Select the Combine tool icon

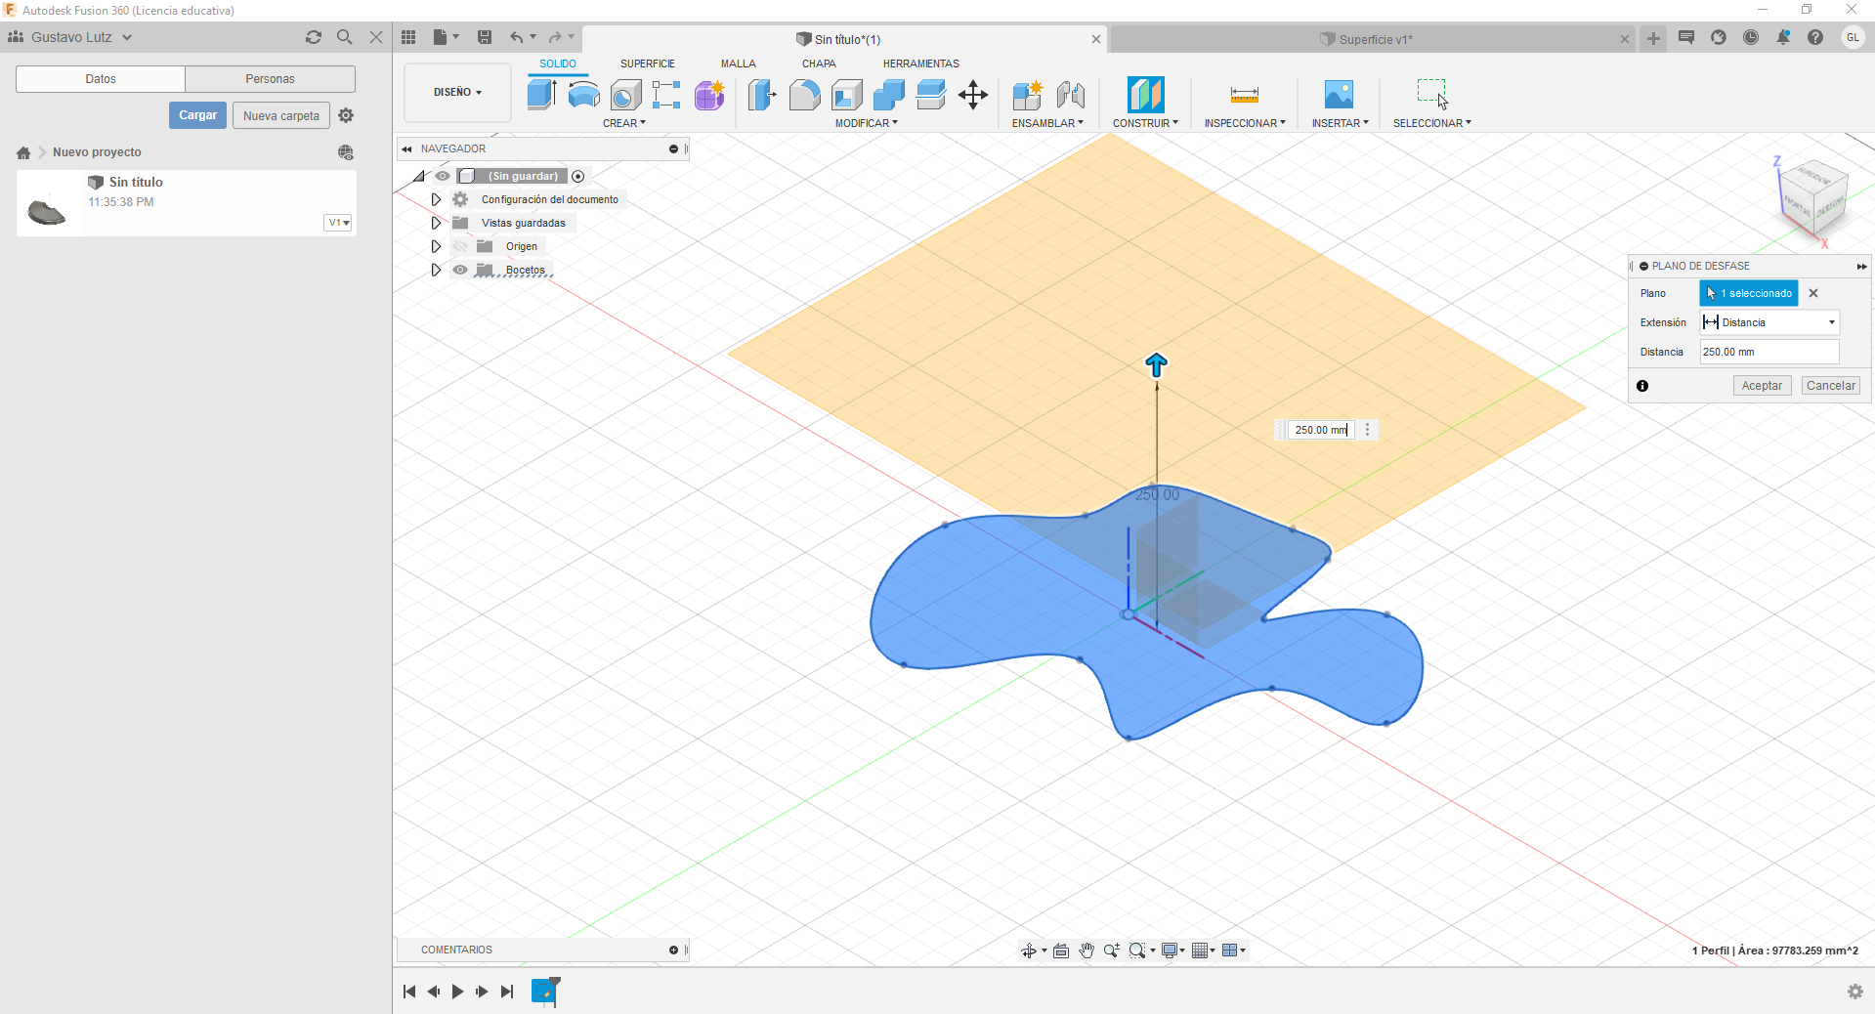(889, 95)
